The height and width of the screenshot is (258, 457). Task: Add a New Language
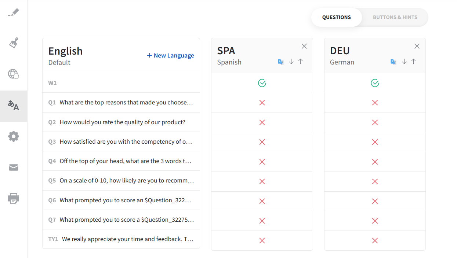[x=171, y=55]
